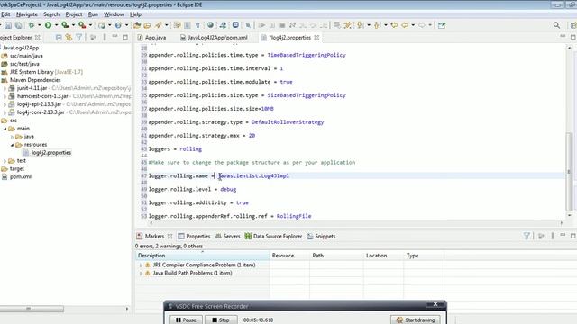Click the toolbar Search magnifier icon

pyautogui.click(x=556, y=25)
